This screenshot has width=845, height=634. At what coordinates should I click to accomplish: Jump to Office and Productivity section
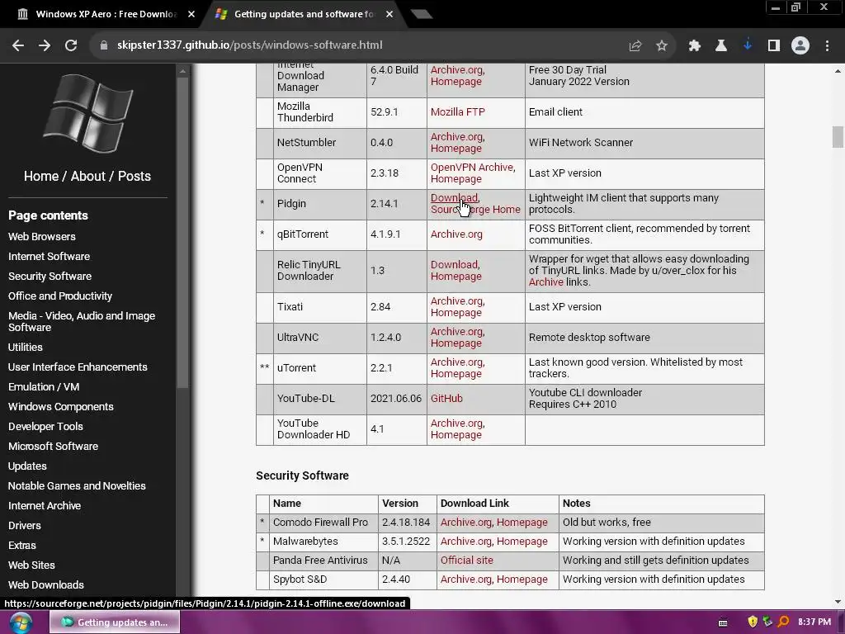tap(59, 296)
